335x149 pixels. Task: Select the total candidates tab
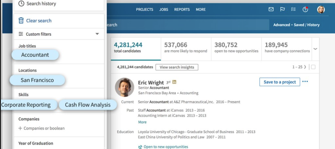(x=136, y=49)
